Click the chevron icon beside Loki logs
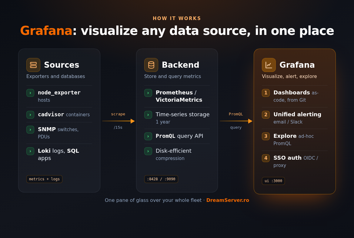The width and height of the screenshot is (354, 238). [x=30, y=151]
